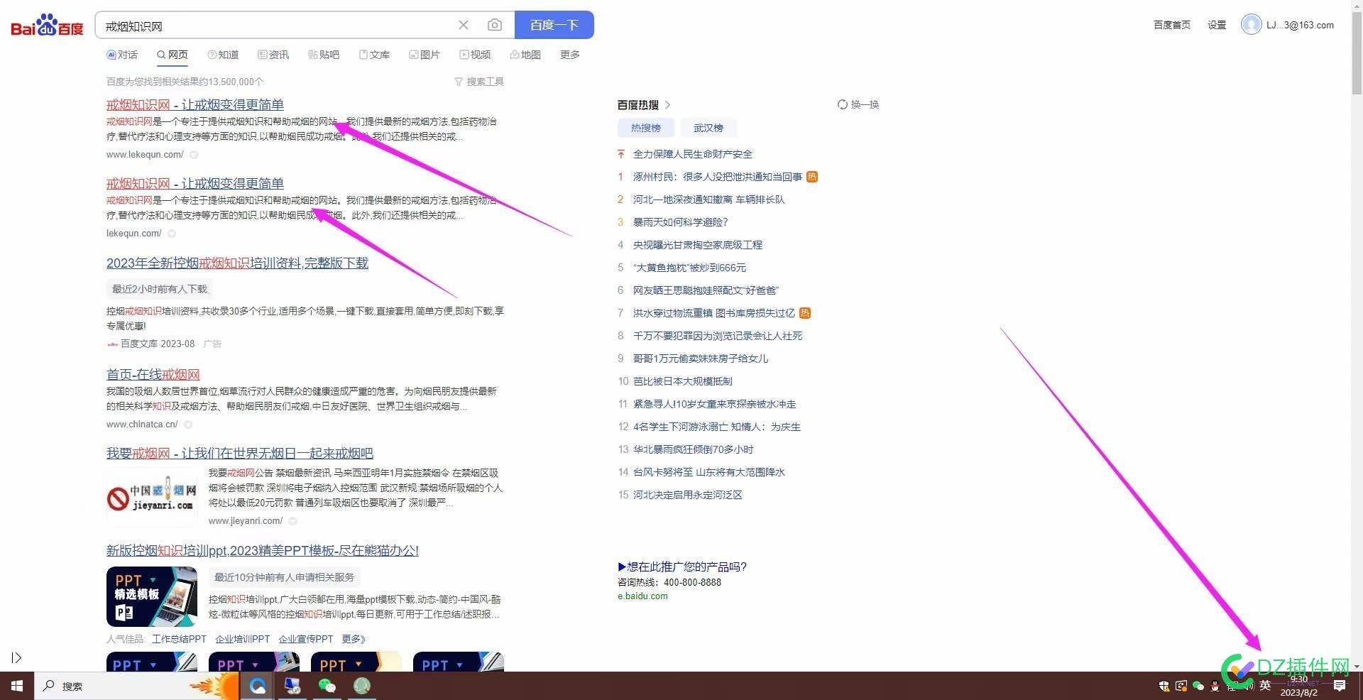
Task: Open hot search 涿州村民 item
Action: coord(718,177)
